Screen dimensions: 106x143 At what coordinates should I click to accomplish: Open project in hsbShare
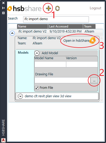[x=79, y=41]
